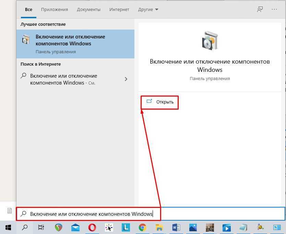Switch to the Документы tab

(x=88, y=10)
